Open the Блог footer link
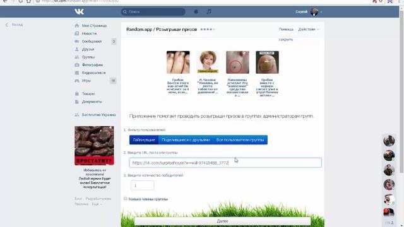 click(x=78, y=199)
